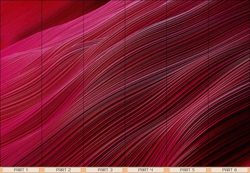Select the wallpaper panel above PART 5
The height and width of the screenshot is (173, 250).
[x=187, y=83]
